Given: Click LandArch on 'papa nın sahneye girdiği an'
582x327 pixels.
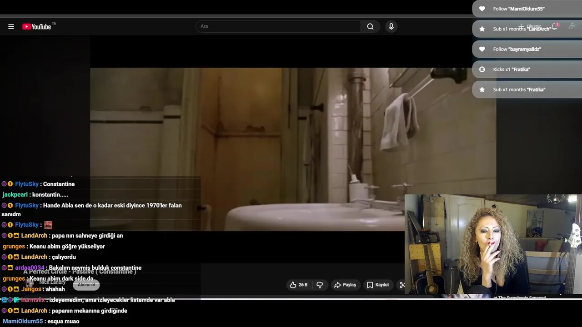Looking at the screenshot, I should tap(34, 236).
